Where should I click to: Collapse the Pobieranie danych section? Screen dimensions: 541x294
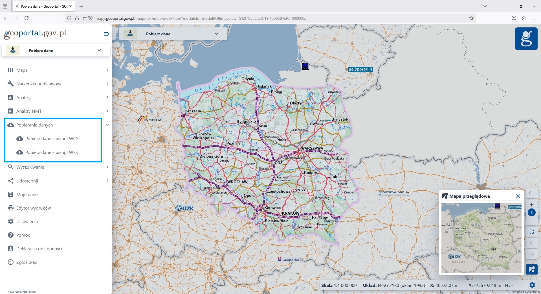click(x=107, y=125)
